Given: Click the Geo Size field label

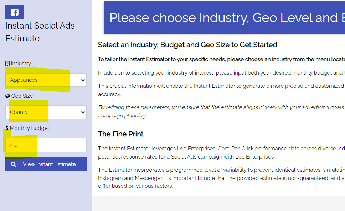Looking at the screenshot, I should click(22, 96).
